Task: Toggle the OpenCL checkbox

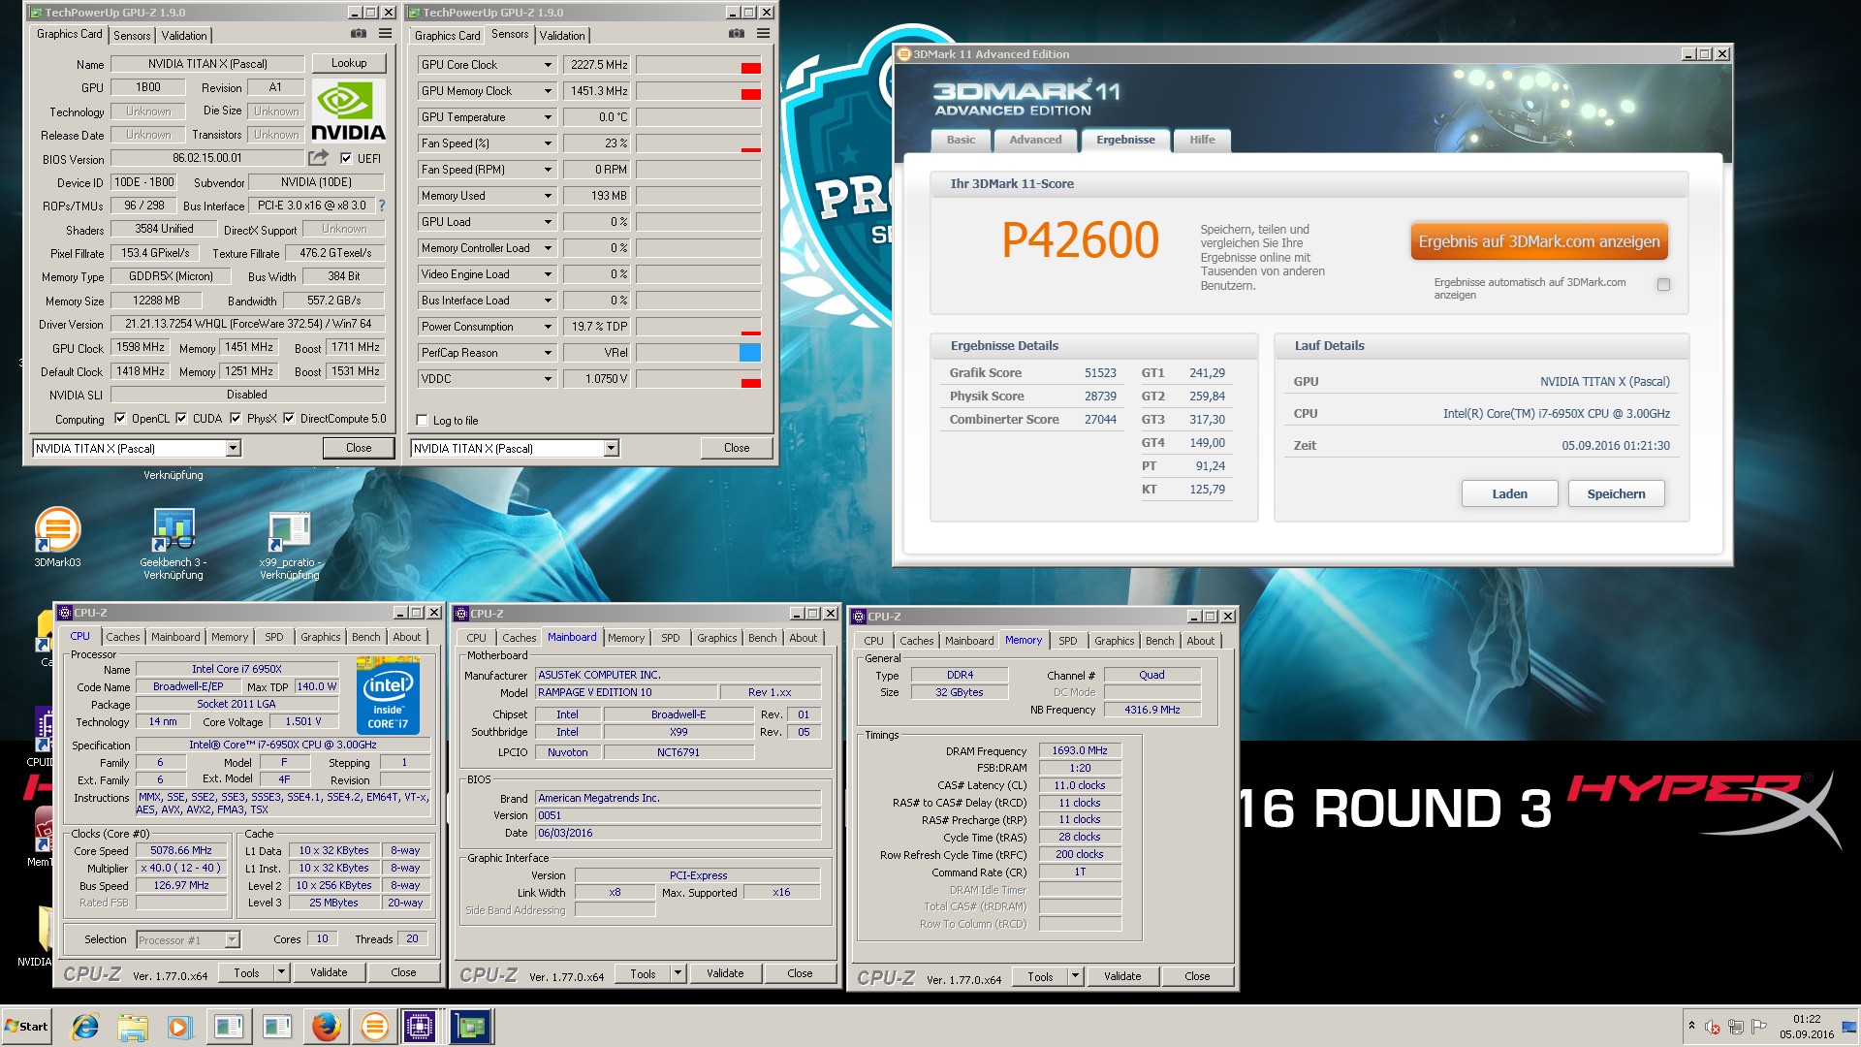Action: pos(120,419)
